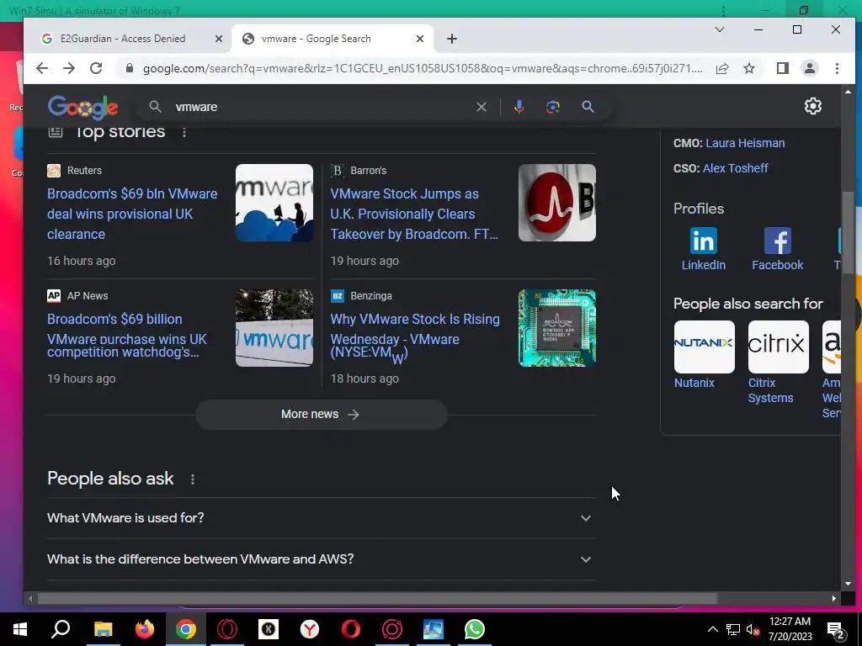
Task: Click the horizontal scrollbar thumb
Action: [377, 598]
